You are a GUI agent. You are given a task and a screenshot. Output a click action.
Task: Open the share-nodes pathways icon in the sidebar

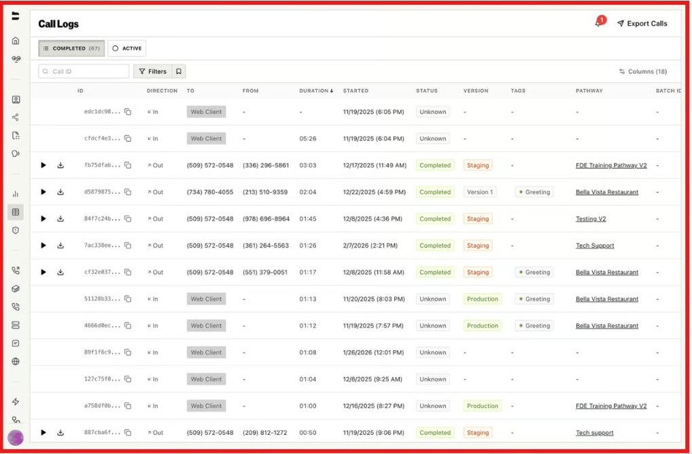tap(16, 117)
